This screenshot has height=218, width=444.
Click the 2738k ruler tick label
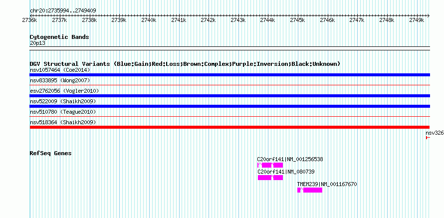pos(89,20)
